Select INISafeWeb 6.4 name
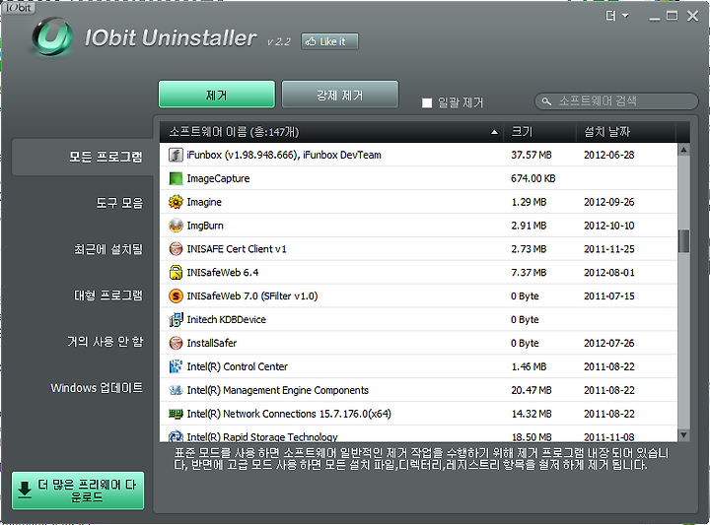The image size is (710, 525). pyautogui.click(x=223, y=273)
